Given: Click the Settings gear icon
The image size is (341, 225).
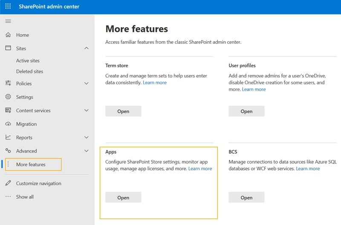Looking at the screenshot, I should point(8,97).
